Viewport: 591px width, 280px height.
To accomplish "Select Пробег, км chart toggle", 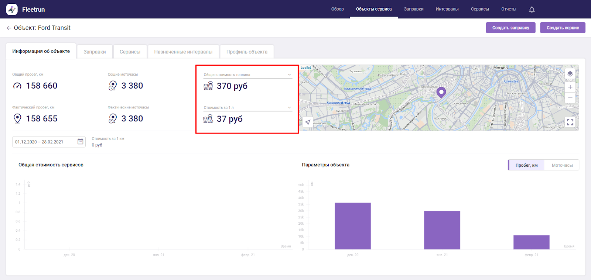I will click(526, 165).
